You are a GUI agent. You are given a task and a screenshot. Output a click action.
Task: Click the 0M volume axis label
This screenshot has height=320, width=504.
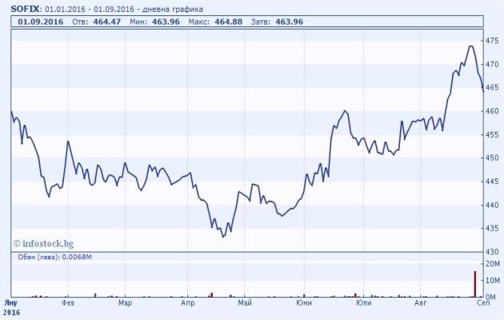(490, 297)
